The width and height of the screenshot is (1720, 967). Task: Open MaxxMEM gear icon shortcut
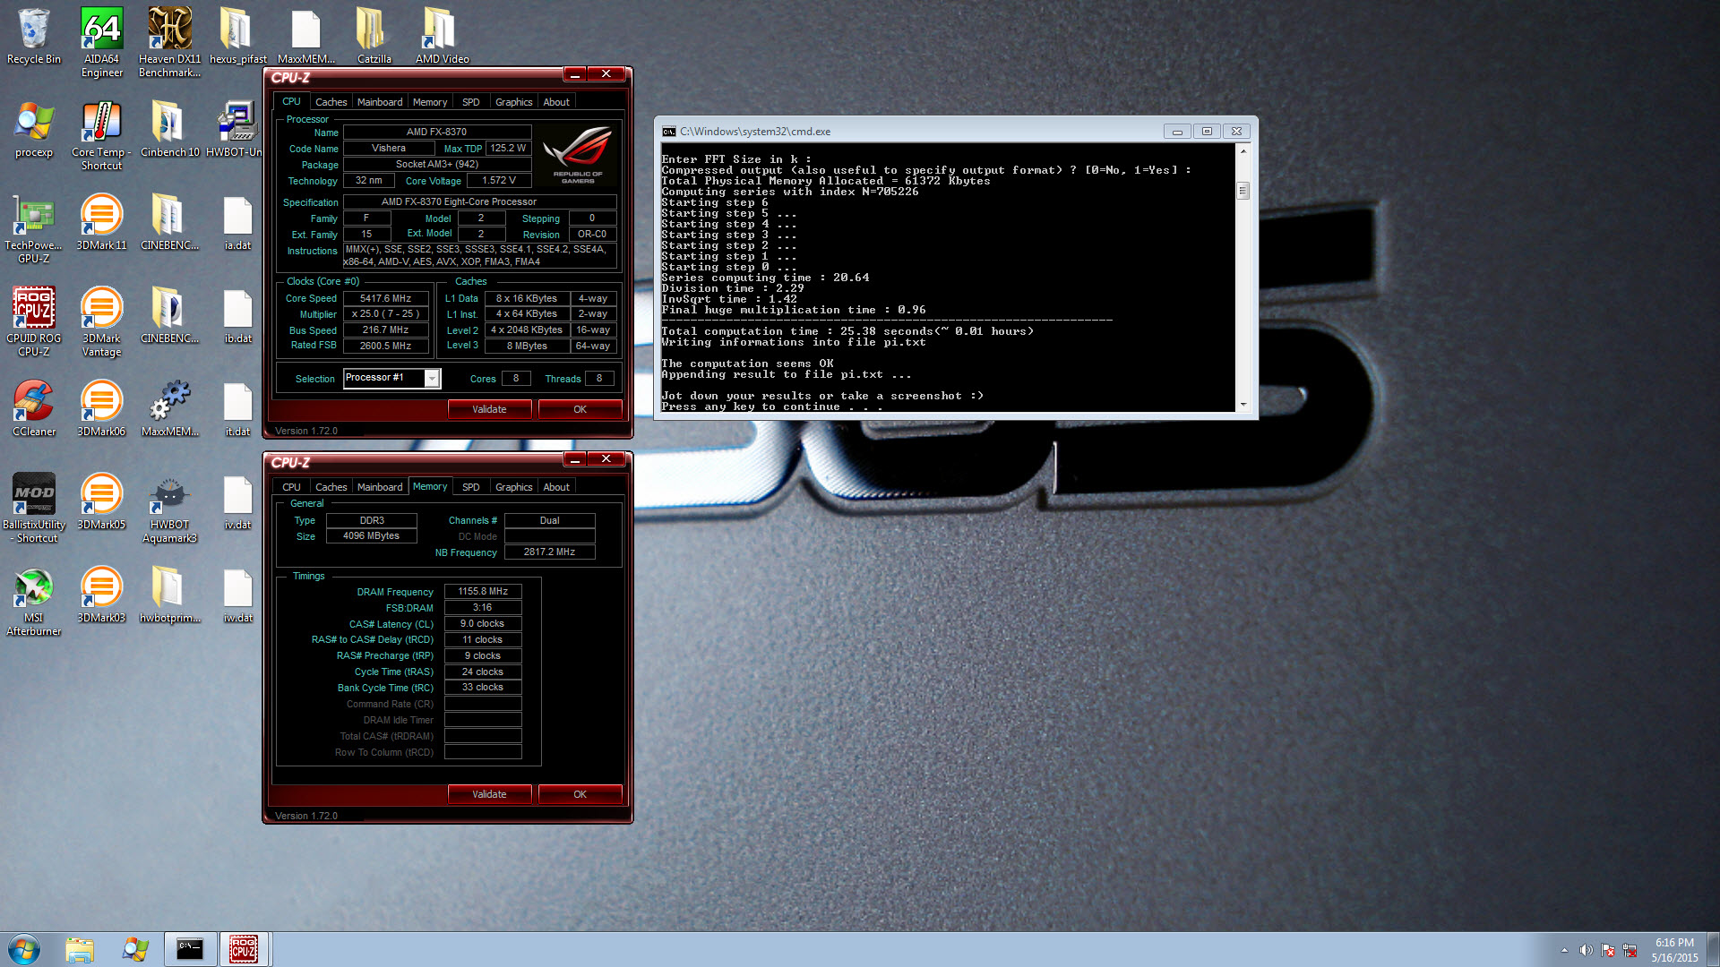click(x=169, y=409)
